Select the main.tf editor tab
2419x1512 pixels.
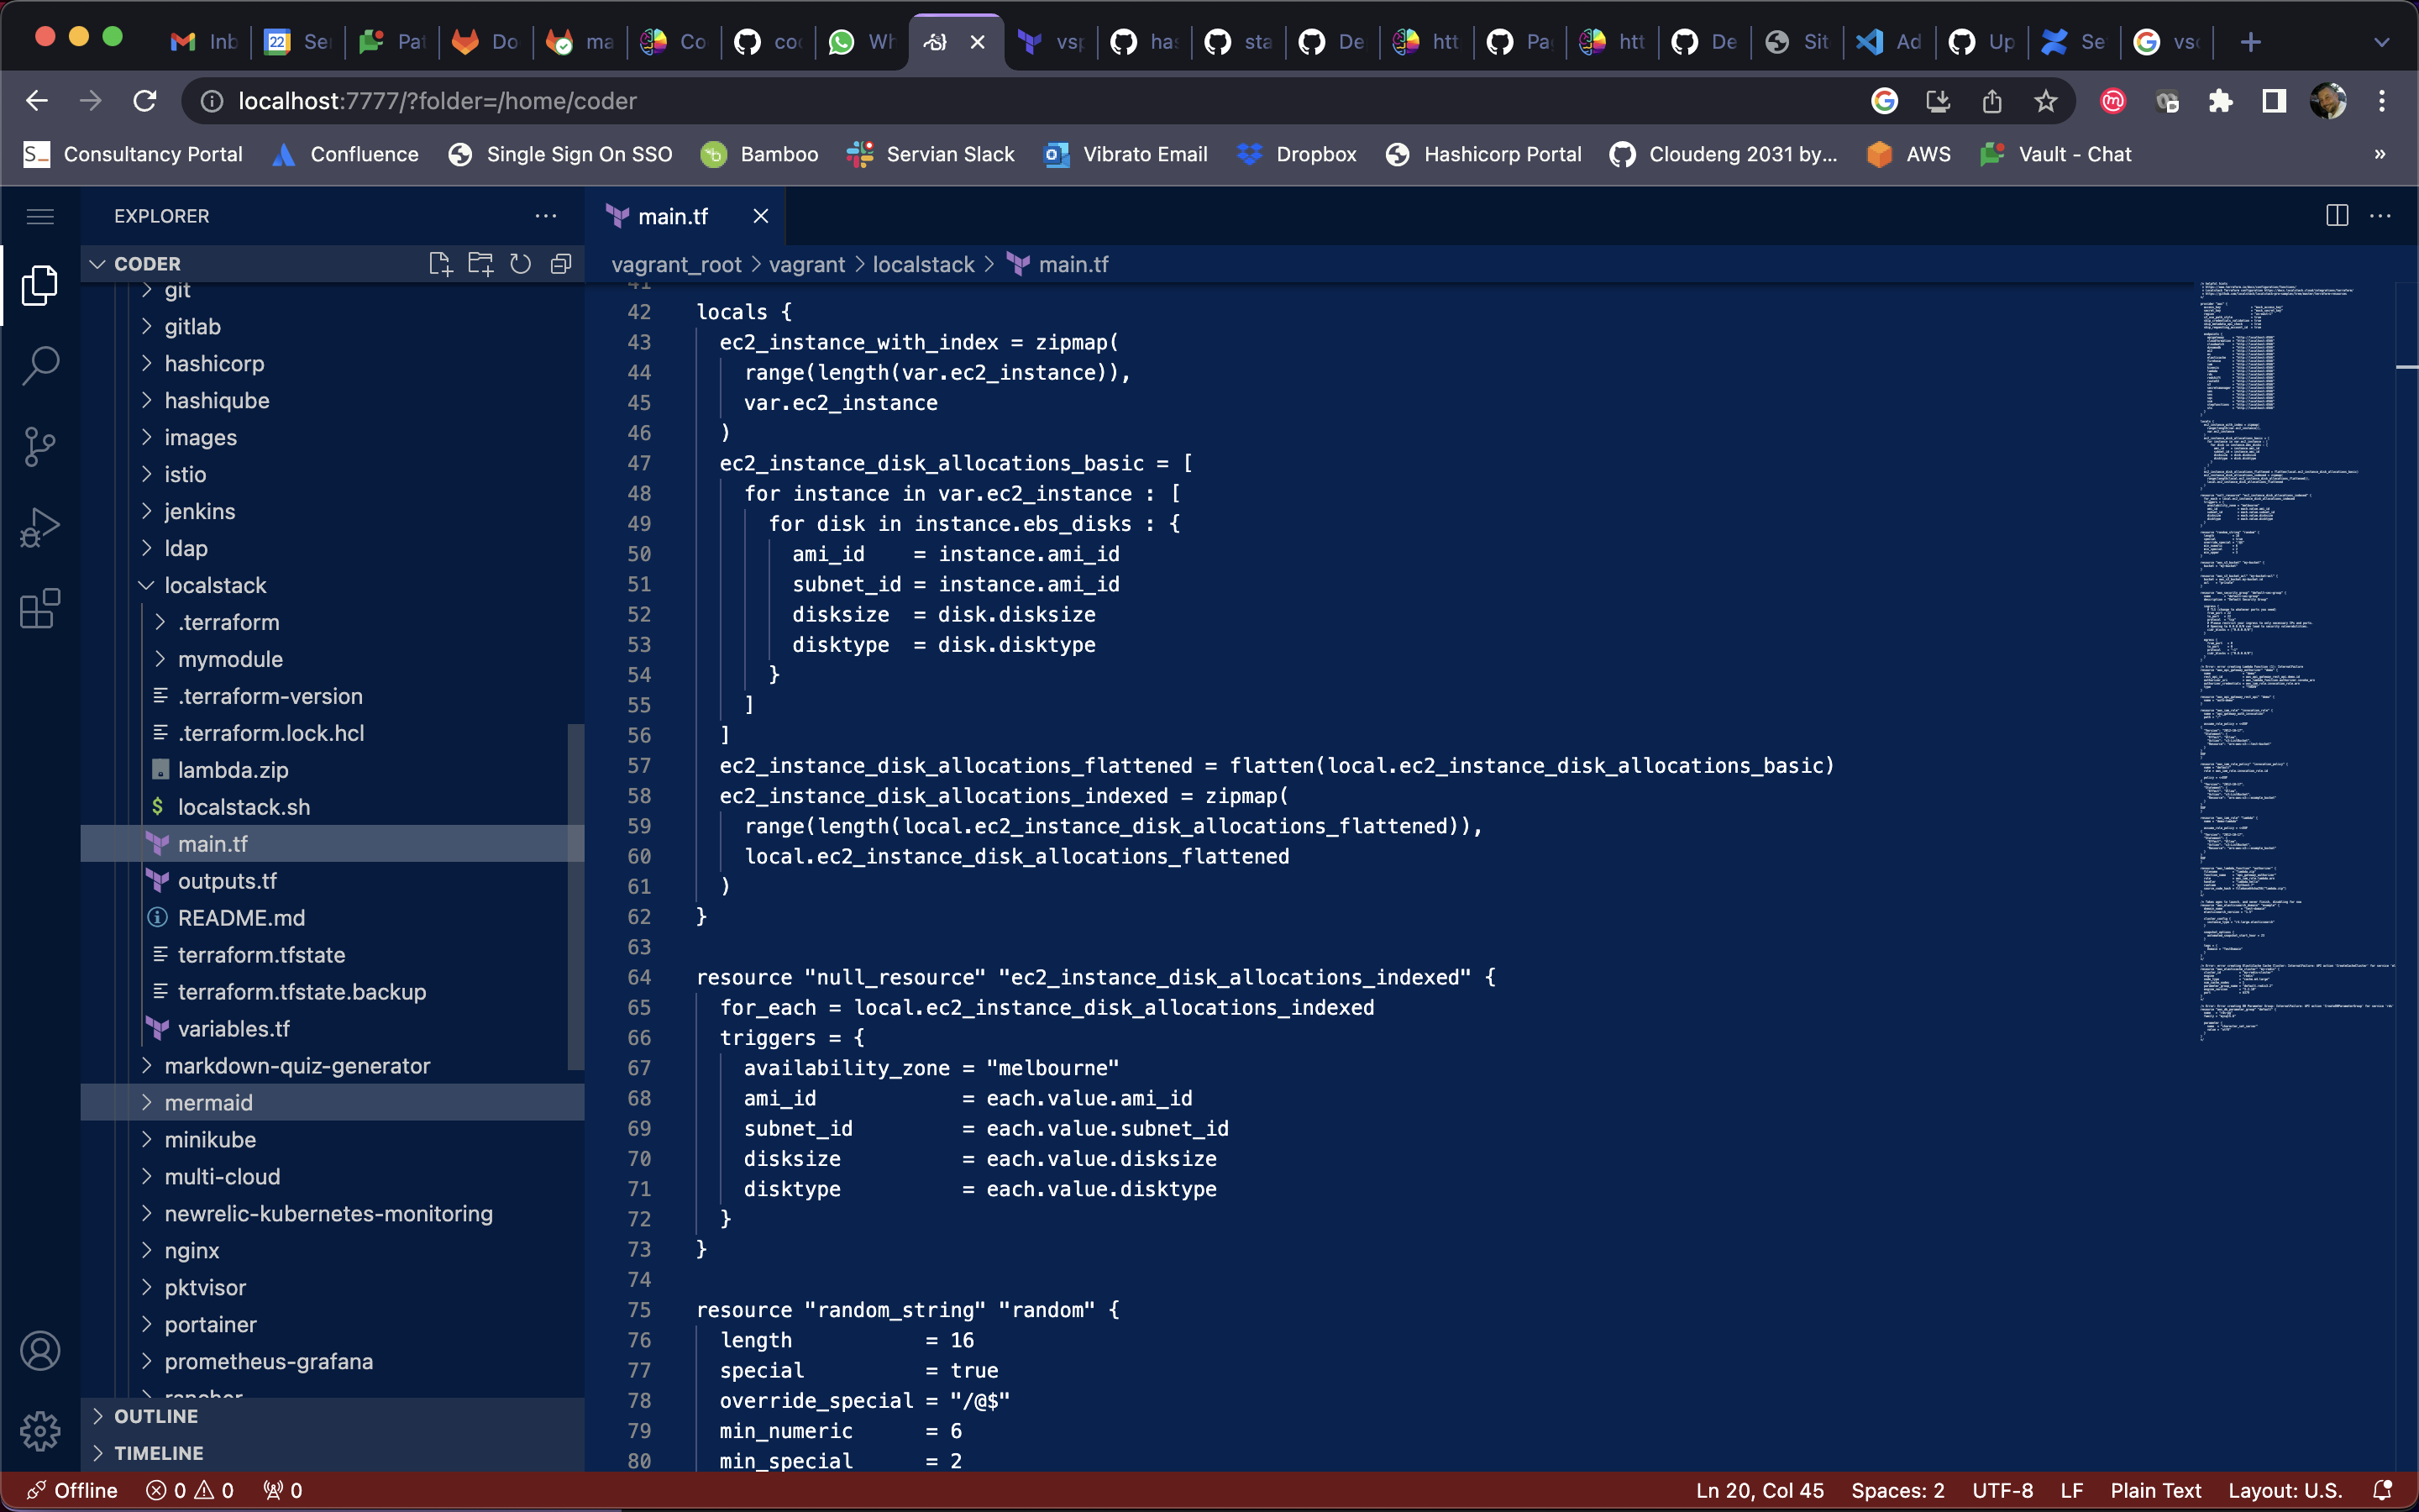[x=674, y=216]
